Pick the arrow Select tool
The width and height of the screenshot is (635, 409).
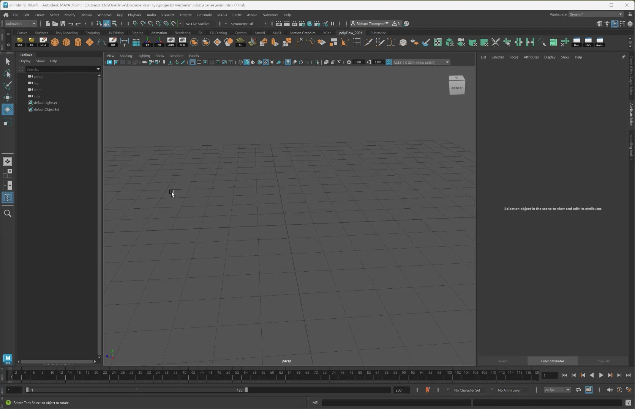click(7, 61)
